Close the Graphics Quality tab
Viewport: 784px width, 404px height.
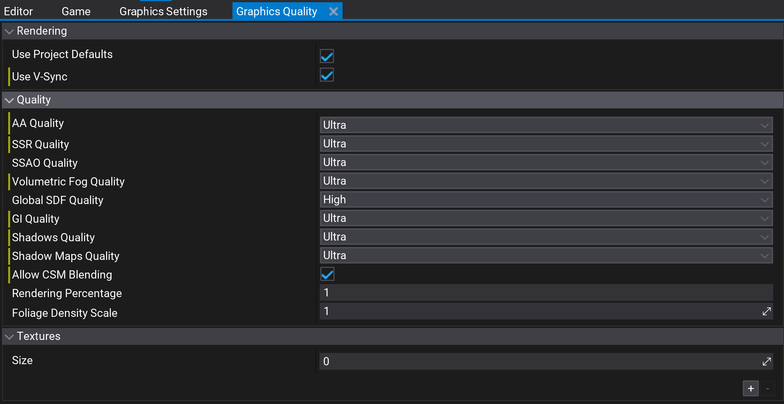tap(333, 11)
